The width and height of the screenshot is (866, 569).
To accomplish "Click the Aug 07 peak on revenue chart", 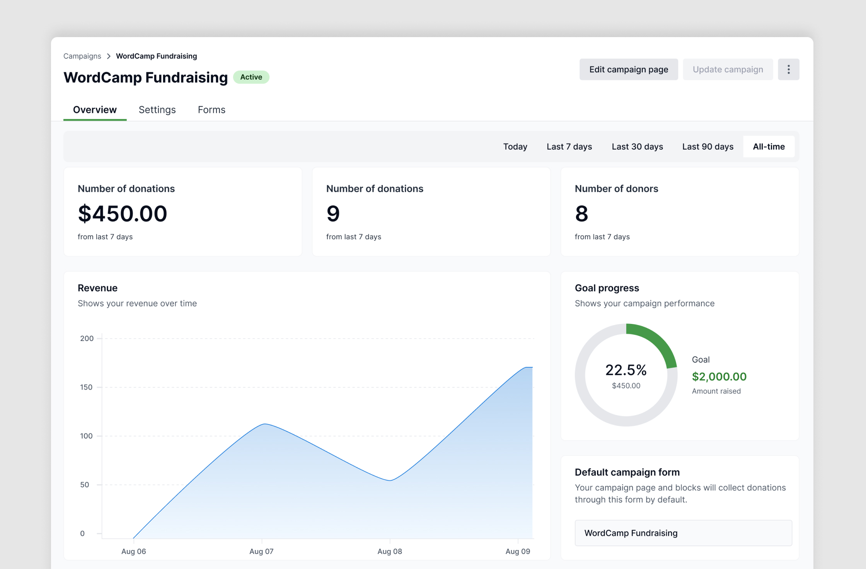I will (265, 424).
